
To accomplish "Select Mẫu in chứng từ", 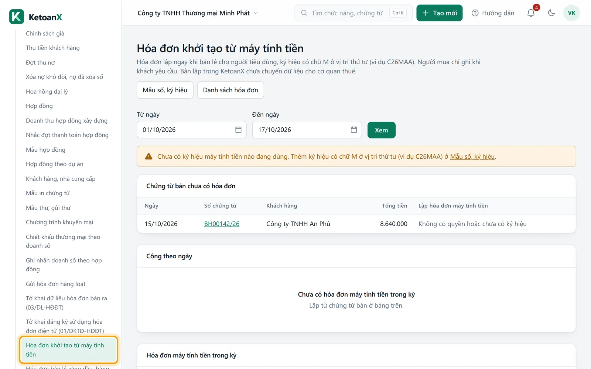I will pos(48,193).
